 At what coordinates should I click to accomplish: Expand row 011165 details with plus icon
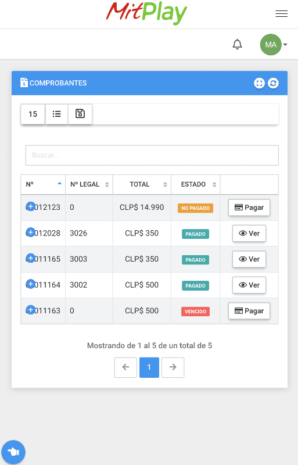click(31, 258)
